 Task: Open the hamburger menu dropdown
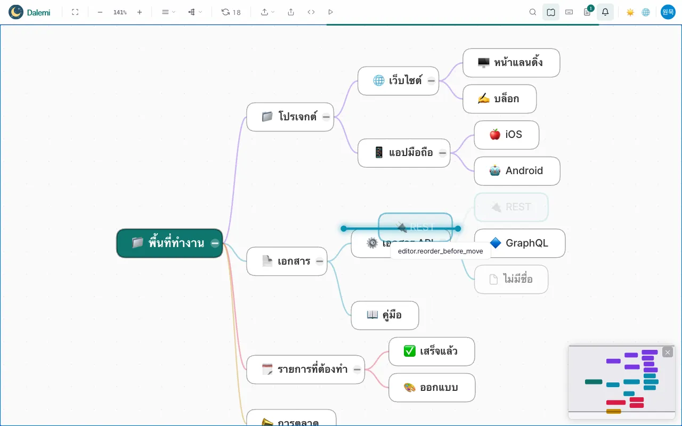point(168,12)
